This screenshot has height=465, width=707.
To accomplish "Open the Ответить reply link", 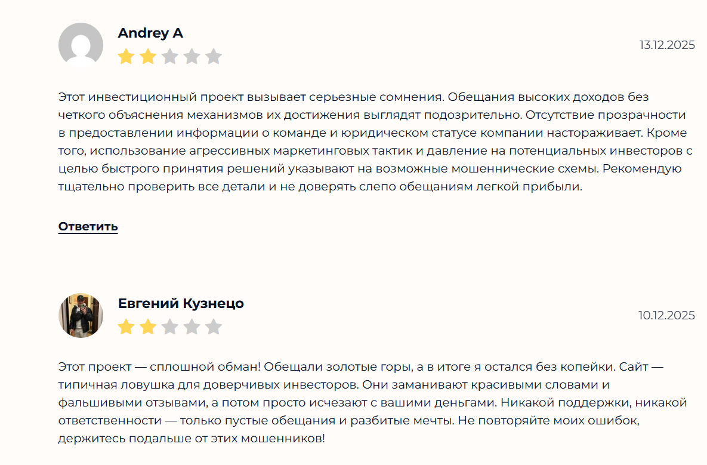I will [88, 227].
